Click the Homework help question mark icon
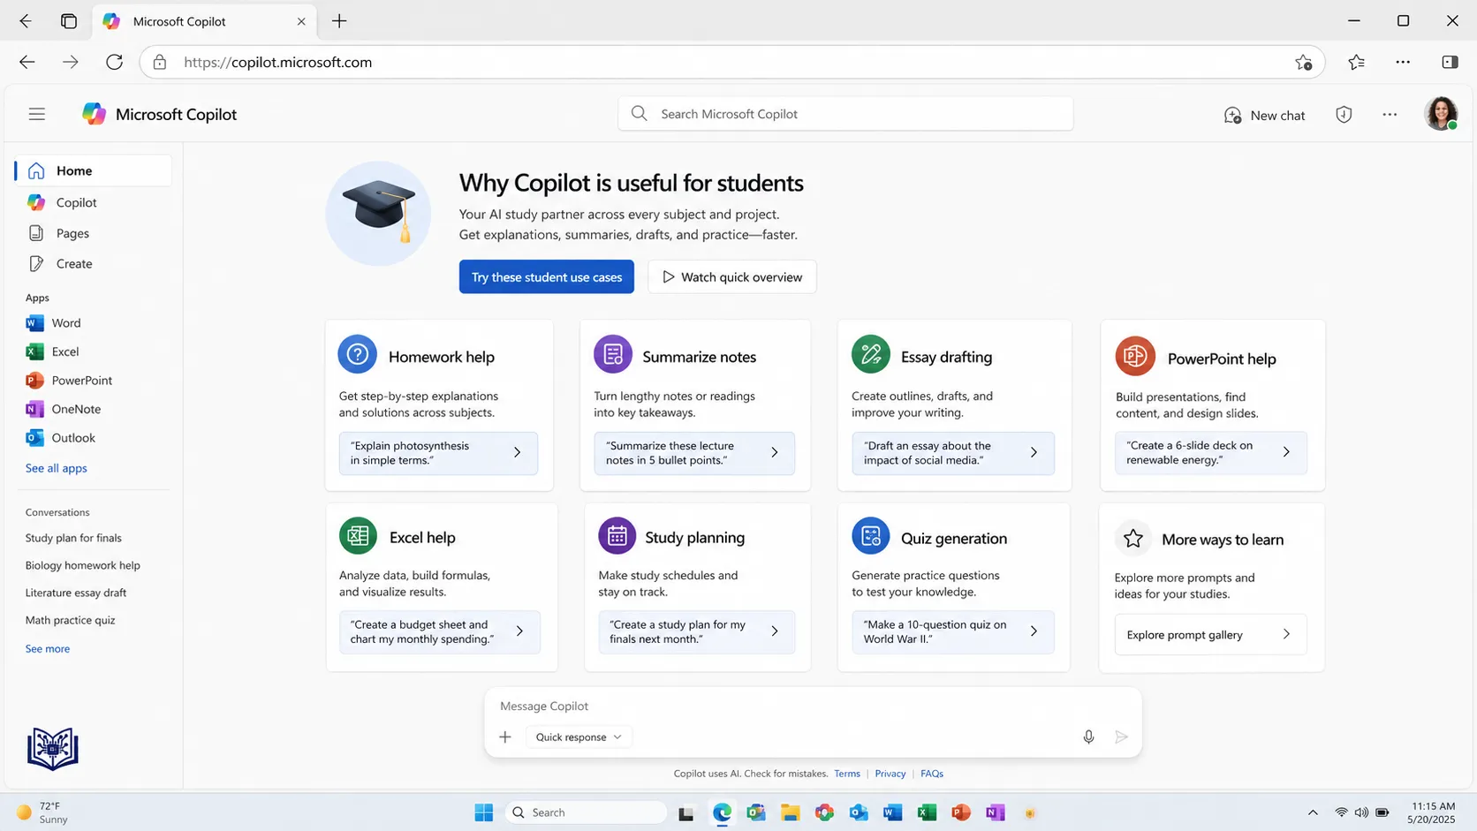This screenshot has height=831, width=1477. (x=358, y=355)
